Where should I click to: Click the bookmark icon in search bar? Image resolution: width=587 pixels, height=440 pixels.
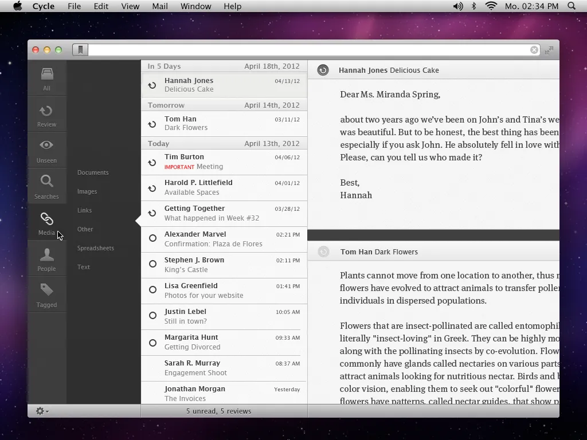(80, 50)
